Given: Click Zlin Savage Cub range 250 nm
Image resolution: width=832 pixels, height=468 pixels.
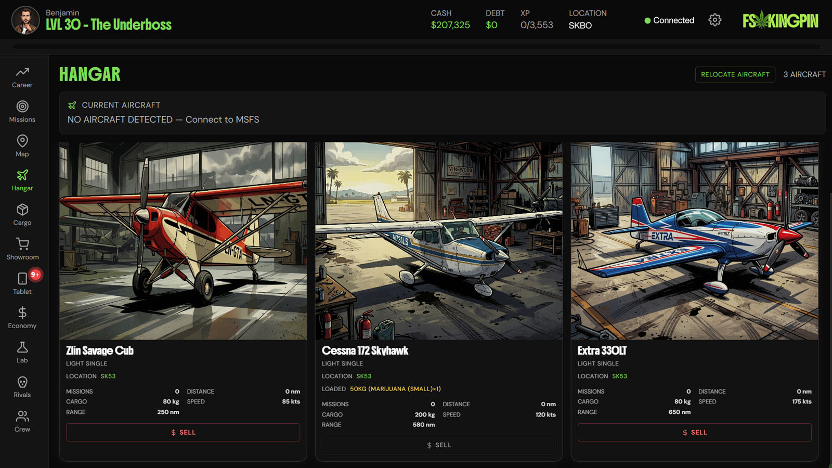Looking at the screenshot, I should [168, 412].
